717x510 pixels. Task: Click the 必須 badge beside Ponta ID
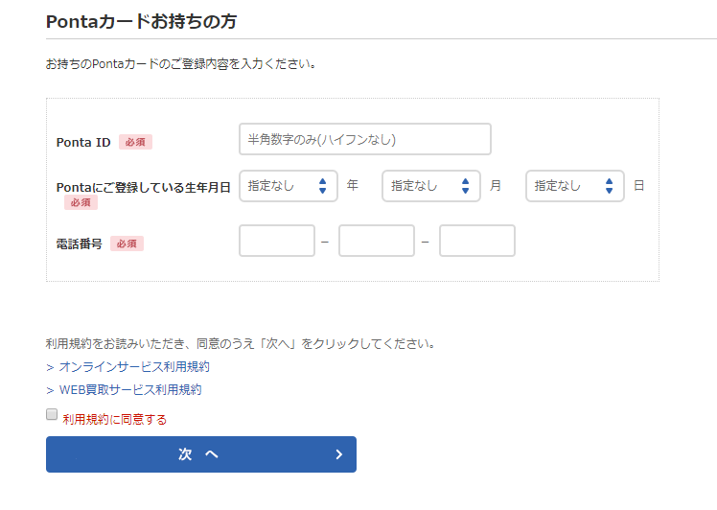pyautogui.click(x=135, y=142)
